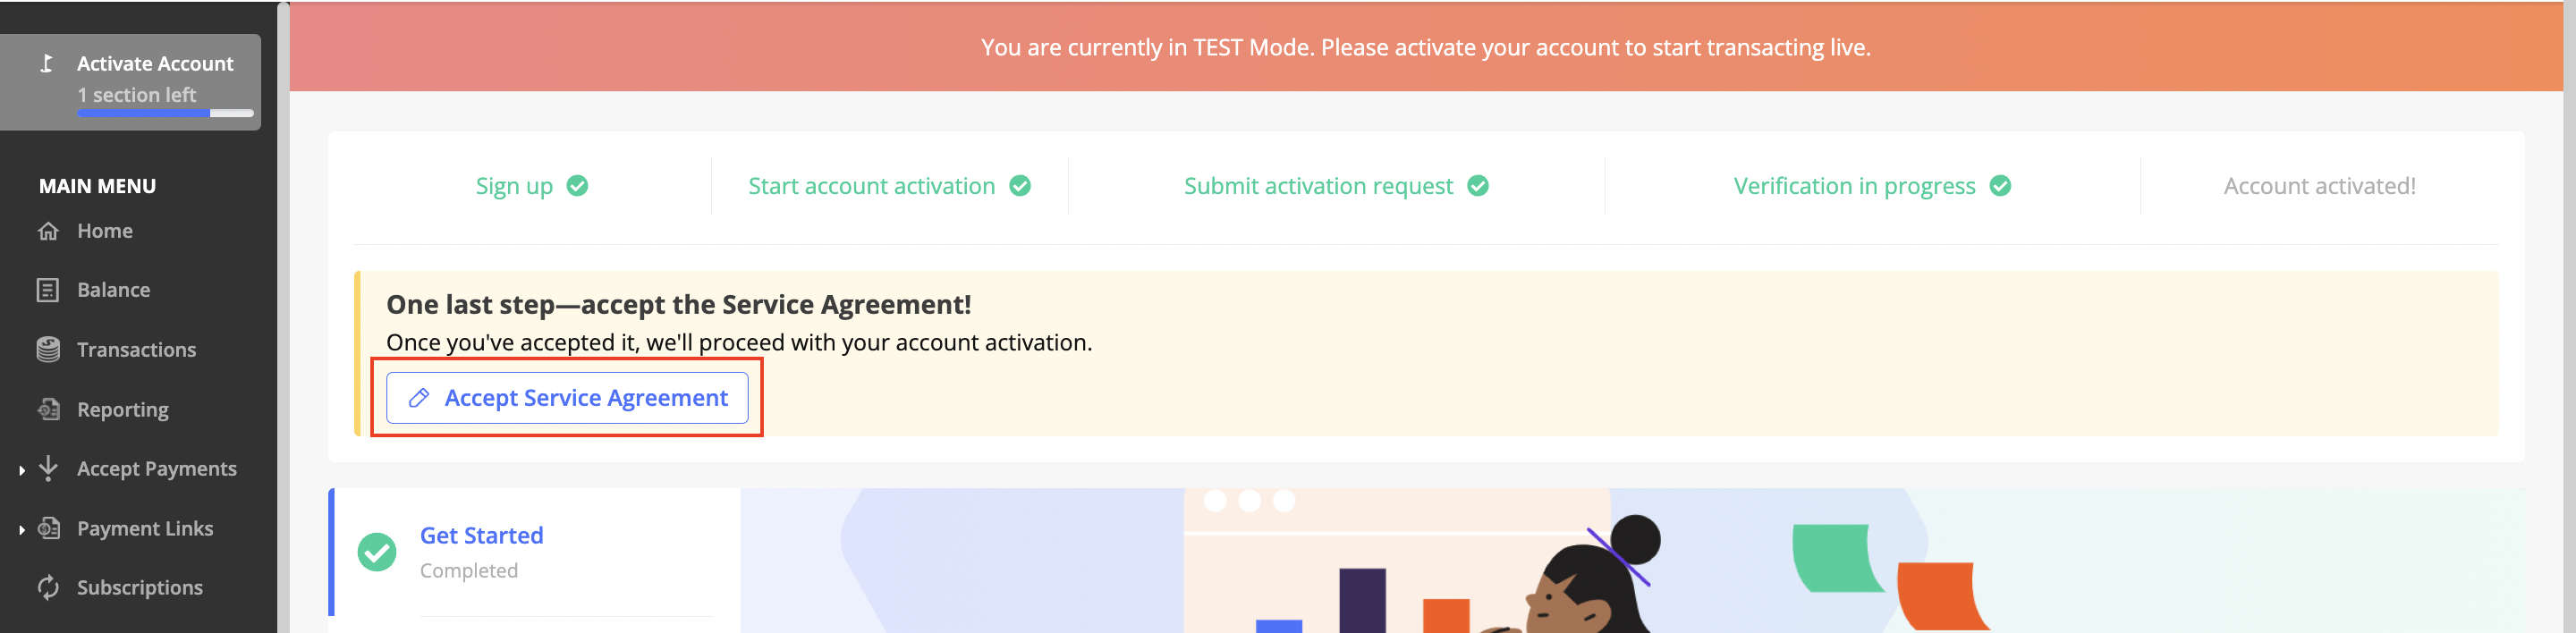Open the Get Started link
This screenshot has width=2576, height=633.
(481, 536)
